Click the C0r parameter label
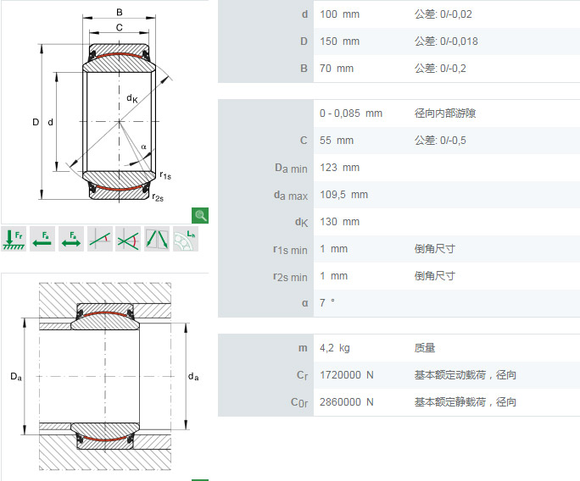This screenshot has width=580, height=481. tap(299, 402)
